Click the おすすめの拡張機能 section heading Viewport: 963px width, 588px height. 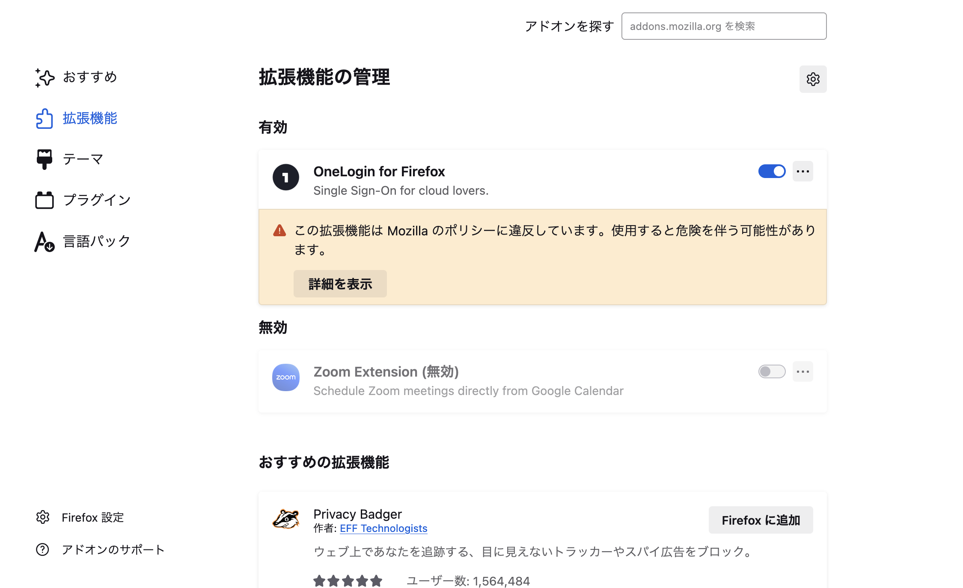pos(324,462)
